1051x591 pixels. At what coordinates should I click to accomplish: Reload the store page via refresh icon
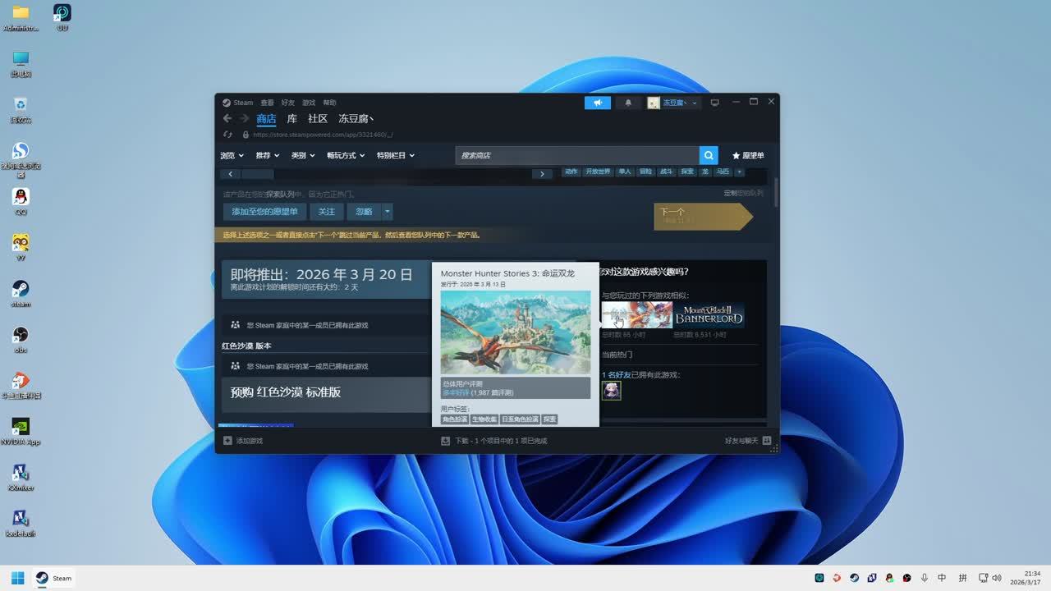click(228, 135)
